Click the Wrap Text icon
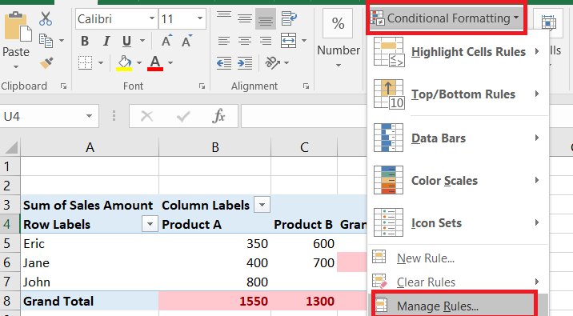The image size is (573, 316). 289,18
